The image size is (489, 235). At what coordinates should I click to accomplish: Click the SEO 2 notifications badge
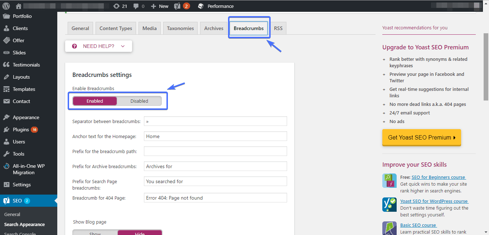27,201
